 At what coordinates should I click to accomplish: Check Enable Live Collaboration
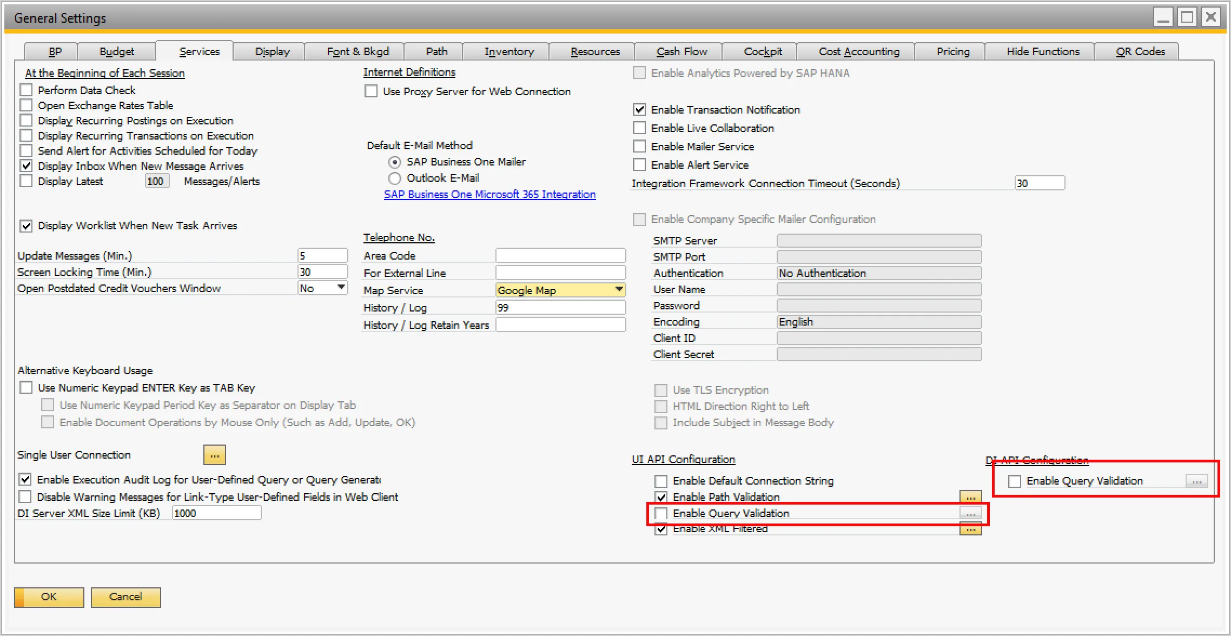[x=639, y=128]
